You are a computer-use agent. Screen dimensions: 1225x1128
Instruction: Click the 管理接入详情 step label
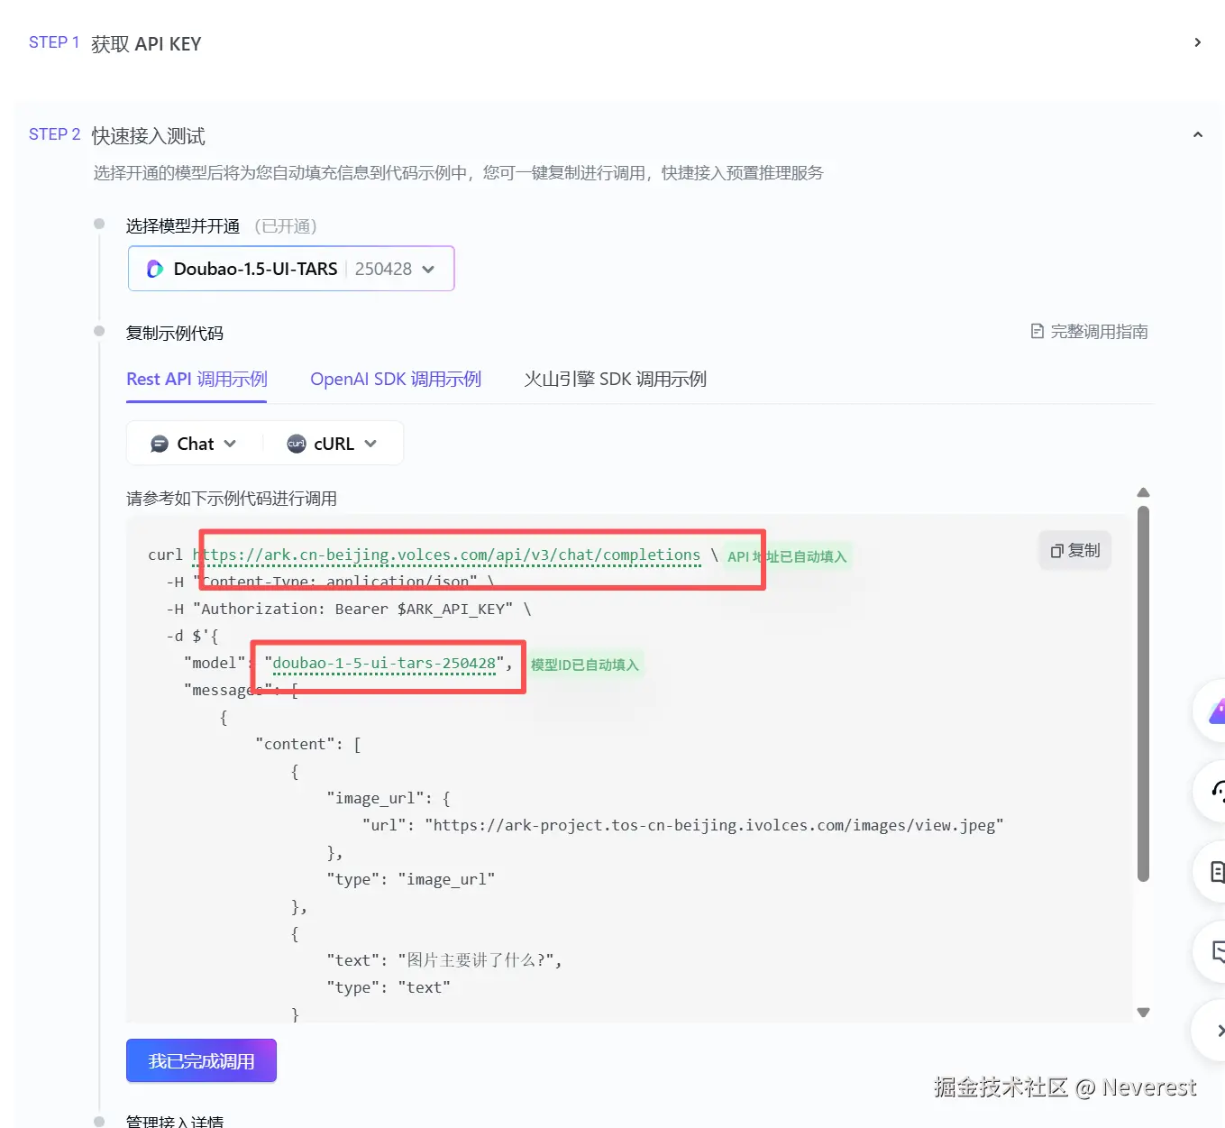[175, 1121]
